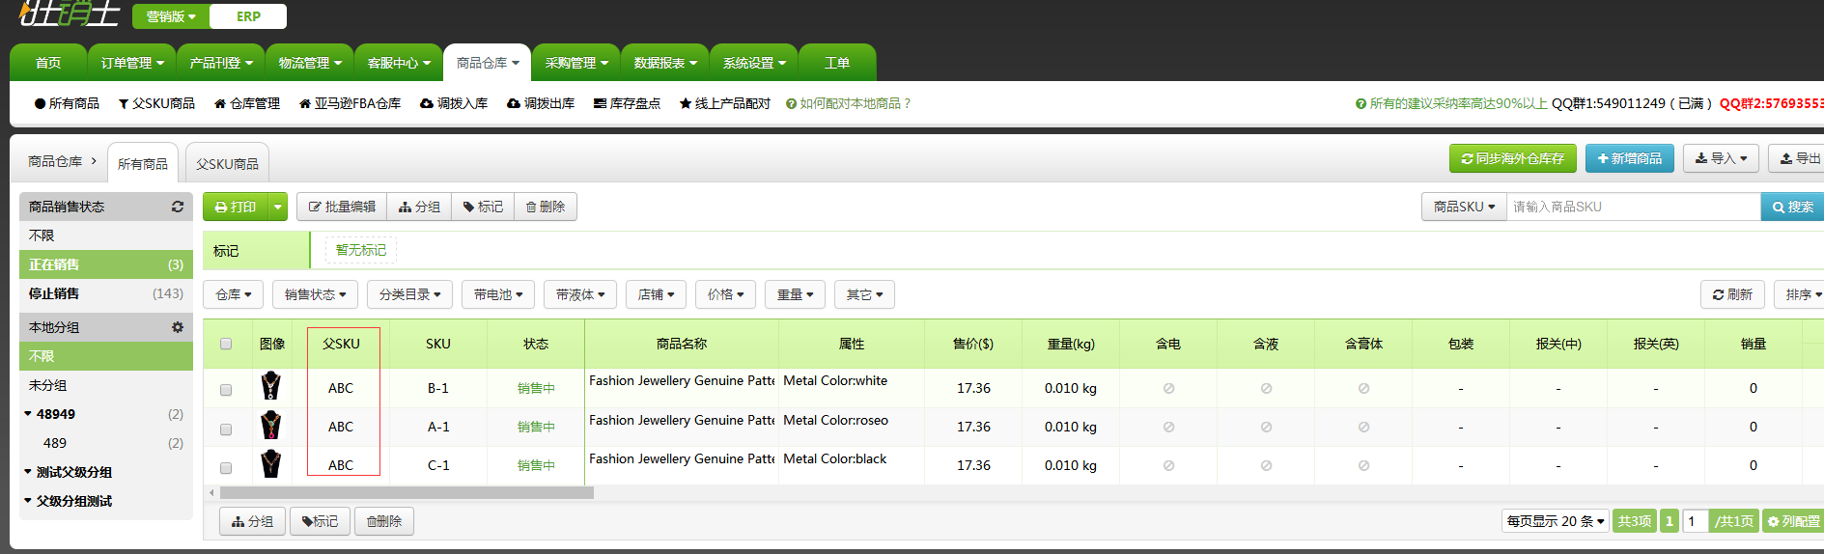Screen dimensions: 1824x554
Task: Click the 刷新 refresh button
Action: pyautogui.click(x=1732, y=294)
